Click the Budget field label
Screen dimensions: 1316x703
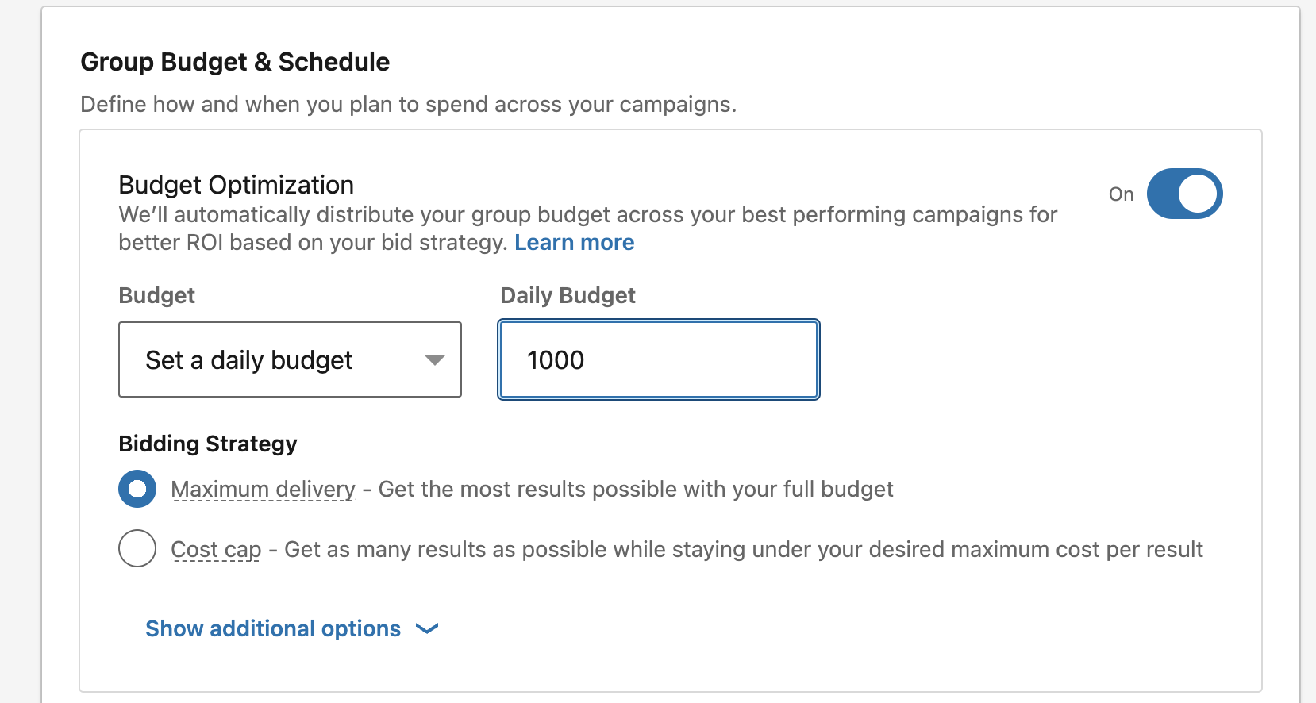click(x=156, y=295)
